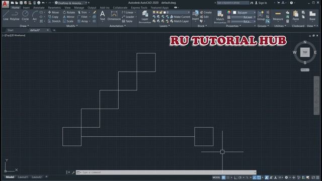Open Layer Properties
This screenshot has height=181, width=322.
click(145, 17)
